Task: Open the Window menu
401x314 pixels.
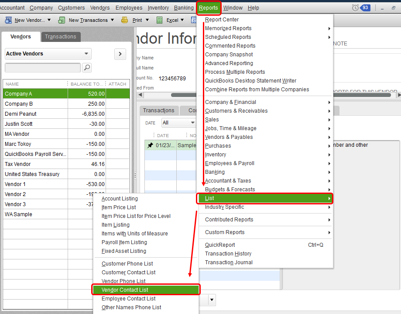Action: coord(233,8)
